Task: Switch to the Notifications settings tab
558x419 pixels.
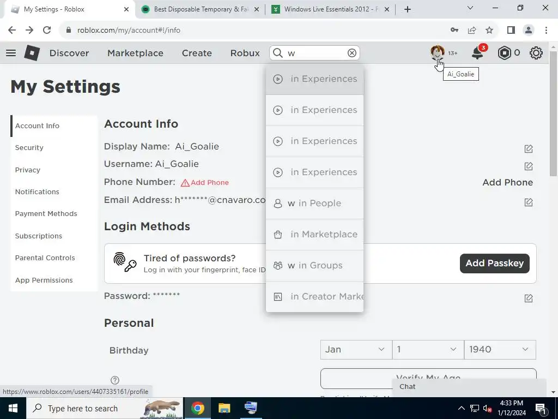Action: point(54,191)
